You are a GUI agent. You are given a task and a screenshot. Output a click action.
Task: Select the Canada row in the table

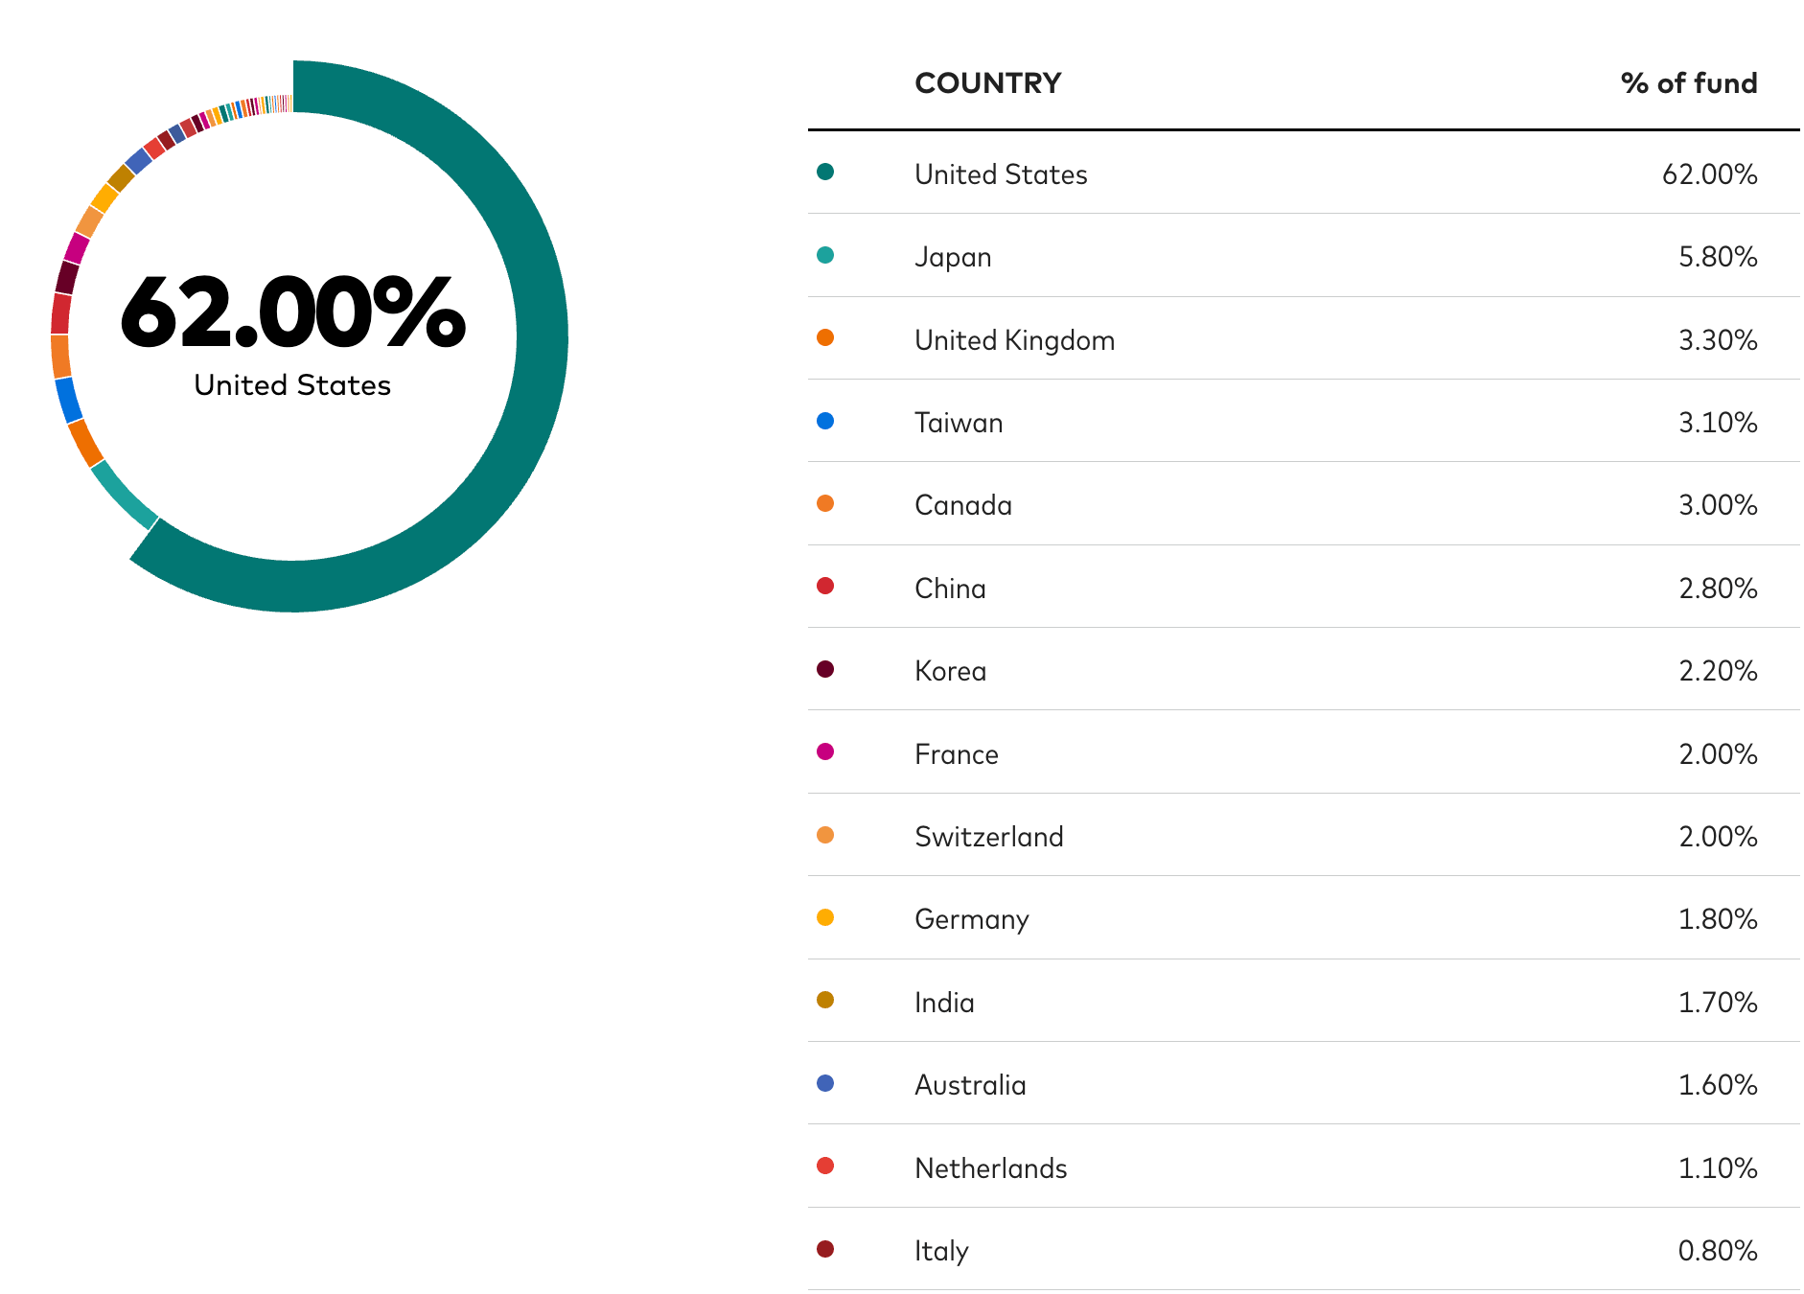coord(1304,504)
